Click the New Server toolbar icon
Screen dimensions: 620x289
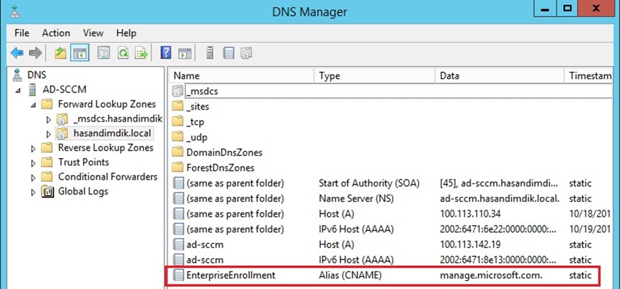click(210, 52)
